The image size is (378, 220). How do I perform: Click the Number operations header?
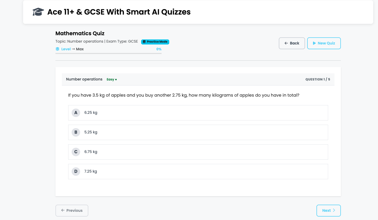(x=84, y=79)
